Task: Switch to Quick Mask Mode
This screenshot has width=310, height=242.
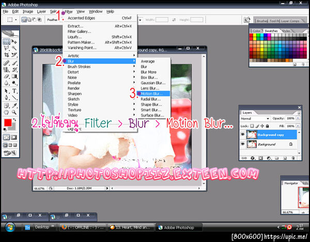Action: click(x=14, y=137)
